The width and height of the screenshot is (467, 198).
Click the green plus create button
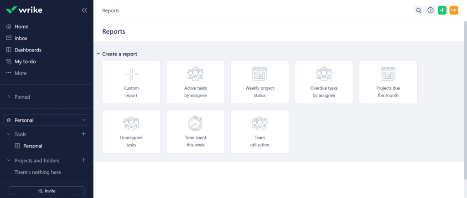(x=442, y=10)
